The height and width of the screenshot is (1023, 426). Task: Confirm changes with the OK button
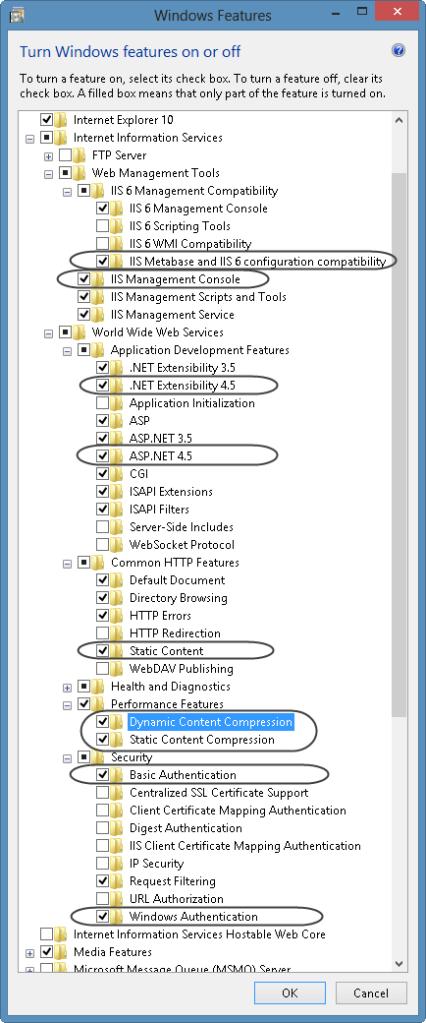point(290,993)
